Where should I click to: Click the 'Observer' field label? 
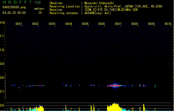coord(56,3)
